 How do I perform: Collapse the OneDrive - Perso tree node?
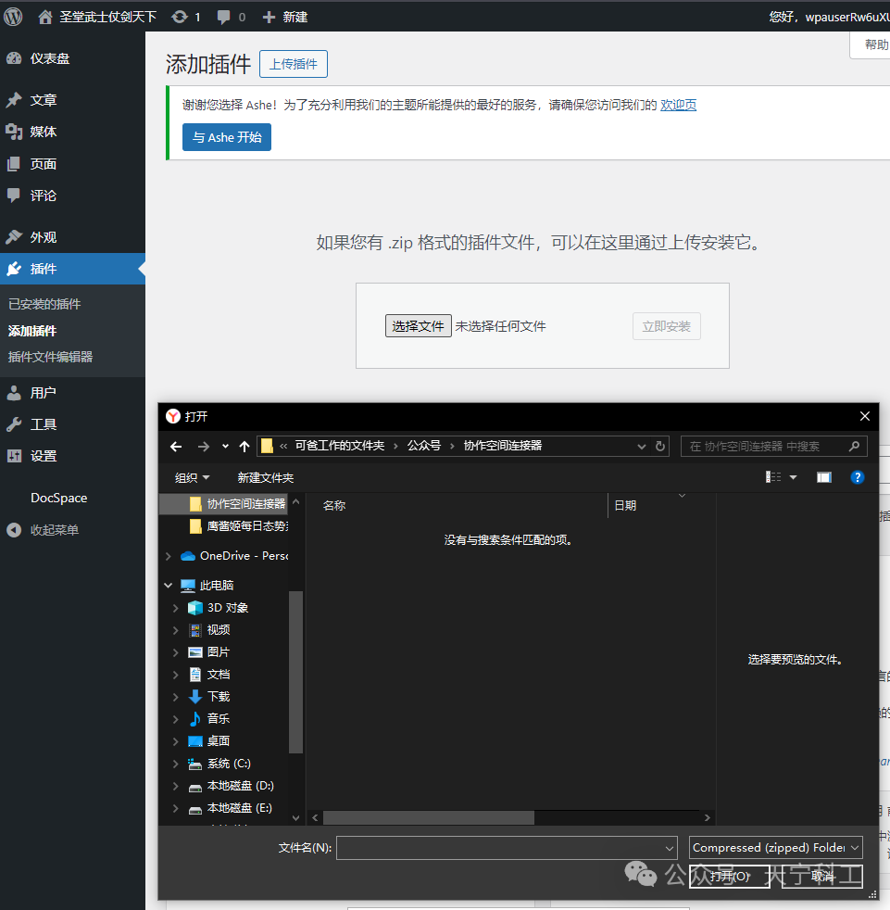(169, 555)
